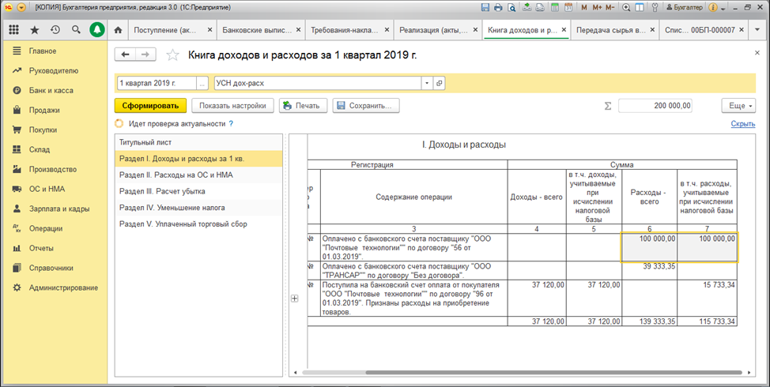Viewport: 770px width, 387px height.
Task: Open the period selection ellipsis button
Action: [x=202, y=84]
